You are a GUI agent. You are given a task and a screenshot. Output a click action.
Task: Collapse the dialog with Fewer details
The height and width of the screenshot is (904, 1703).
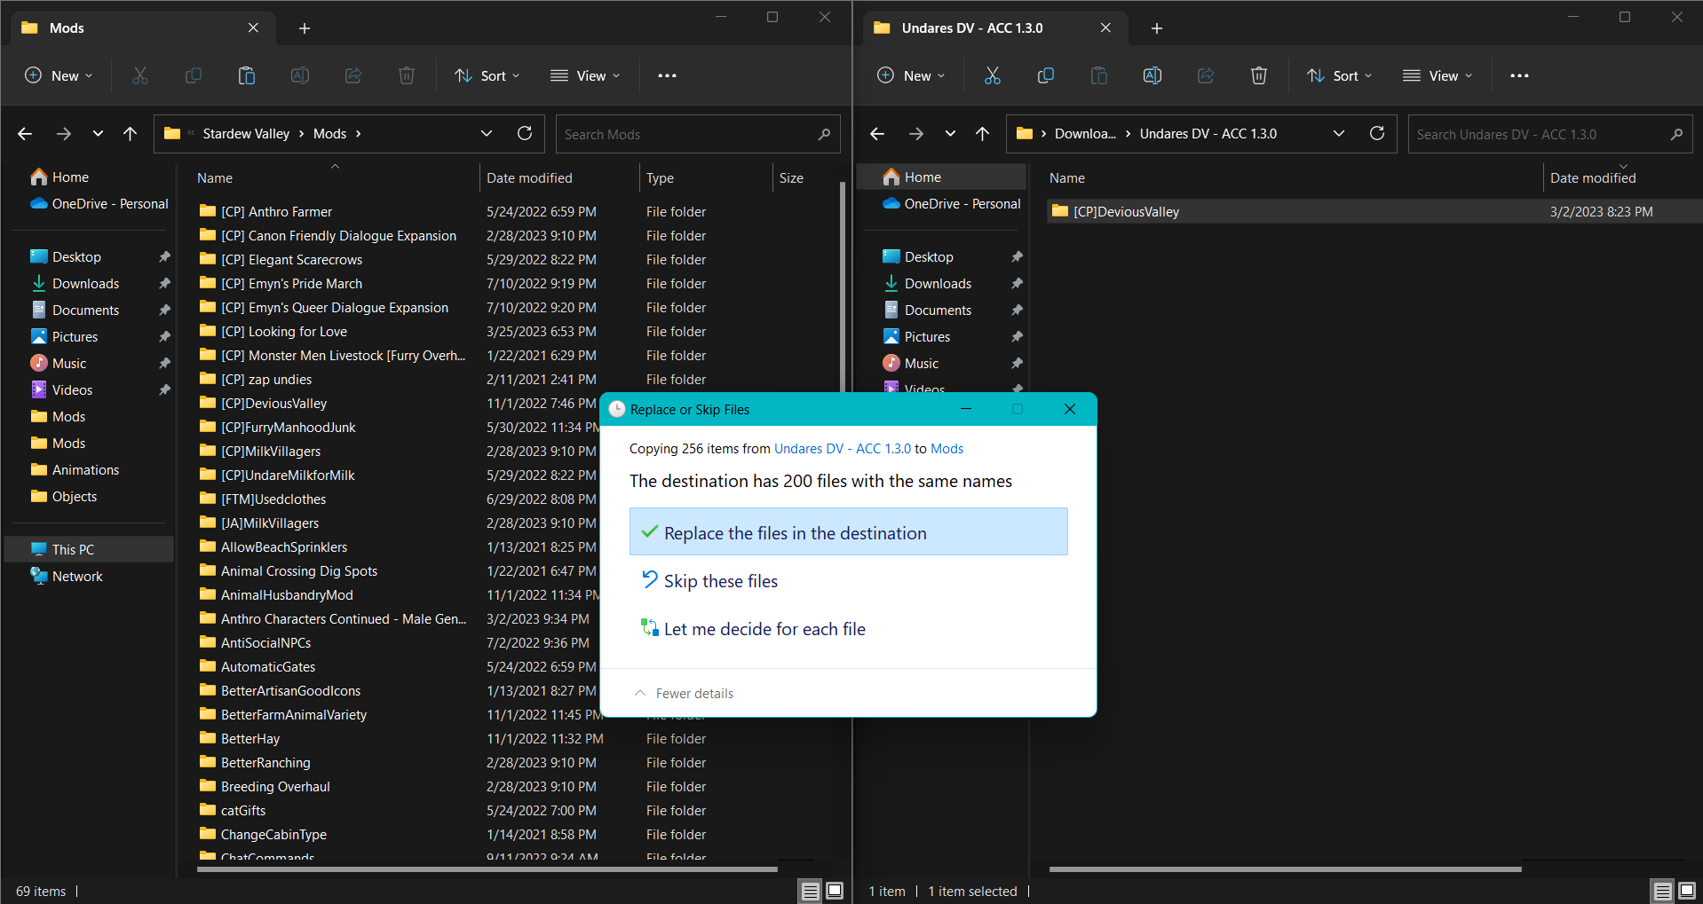(685, 694)
